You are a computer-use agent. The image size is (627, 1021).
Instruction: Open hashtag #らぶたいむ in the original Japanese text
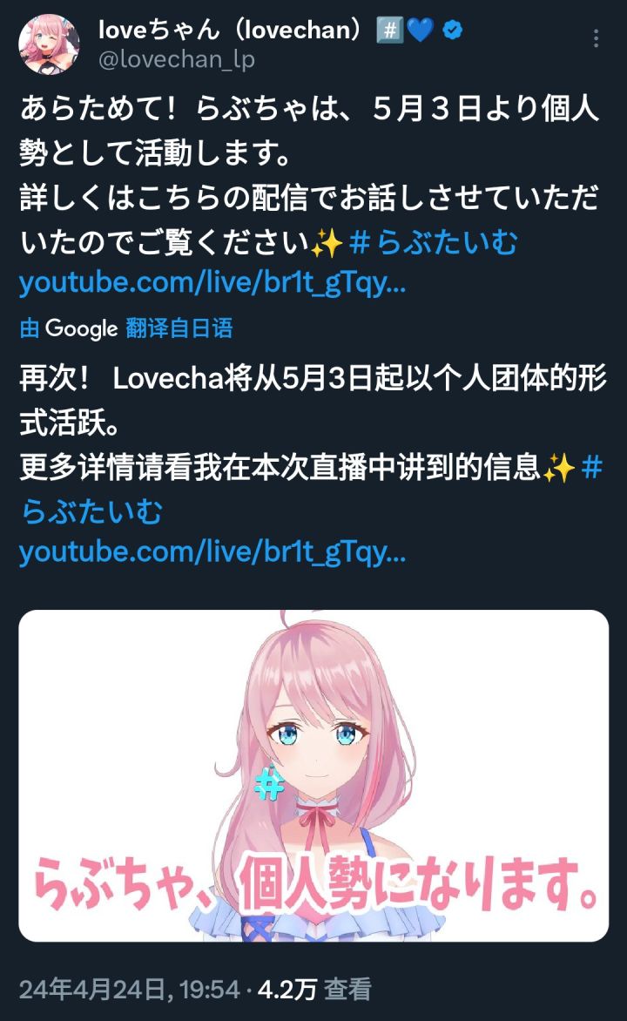click(x=433, y=243)
